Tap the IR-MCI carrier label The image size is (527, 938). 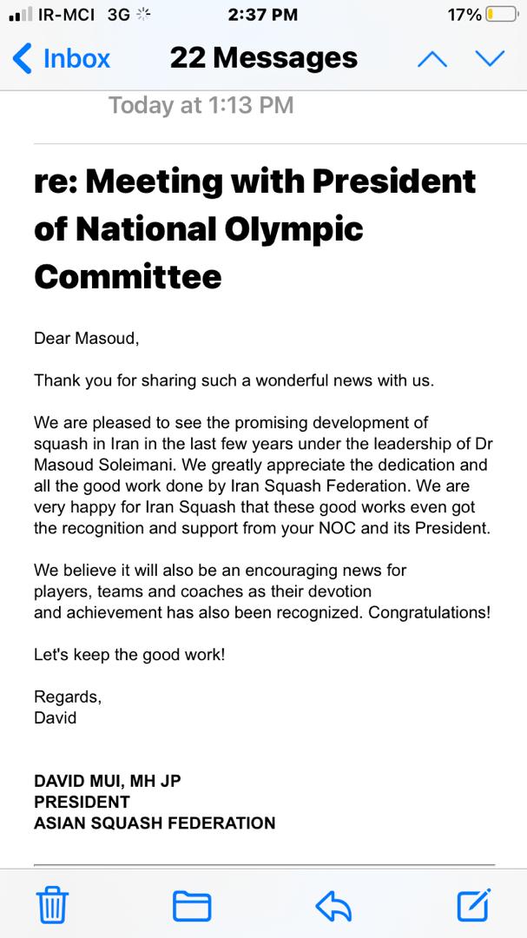[66, 15]
